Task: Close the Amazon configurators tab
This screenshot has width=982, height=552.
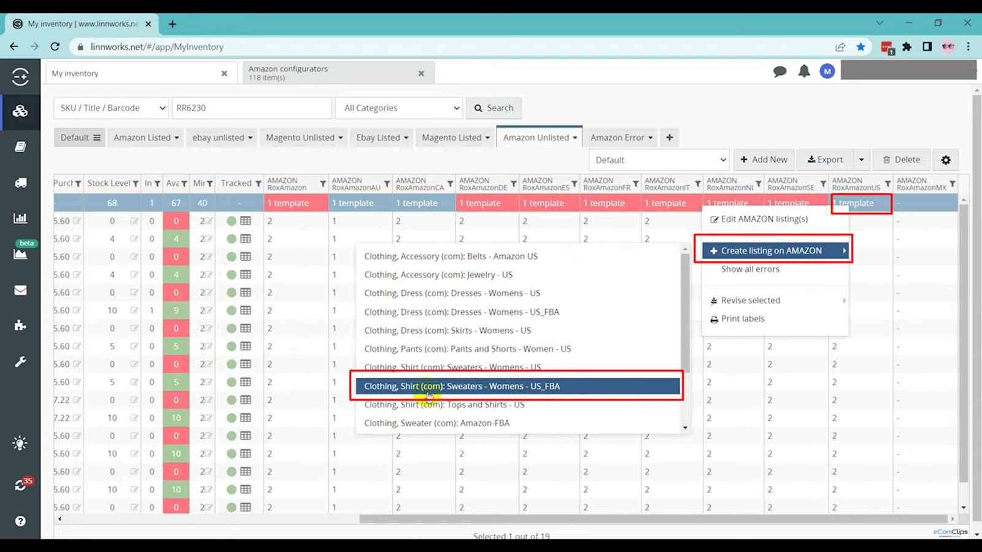Action: coord(421,73)
